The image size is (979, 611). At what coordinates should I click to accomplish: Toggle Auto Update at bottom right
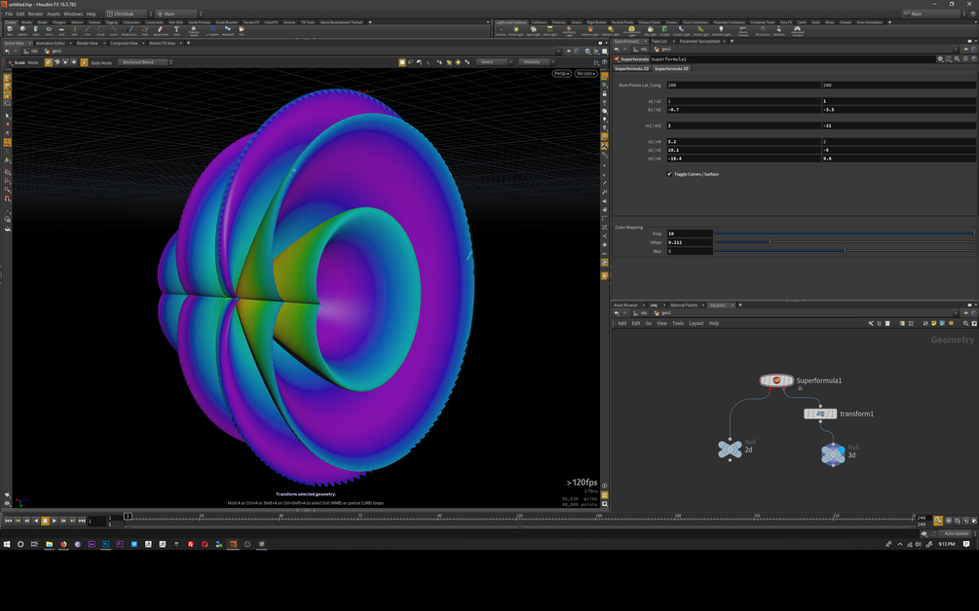[956, 534]
